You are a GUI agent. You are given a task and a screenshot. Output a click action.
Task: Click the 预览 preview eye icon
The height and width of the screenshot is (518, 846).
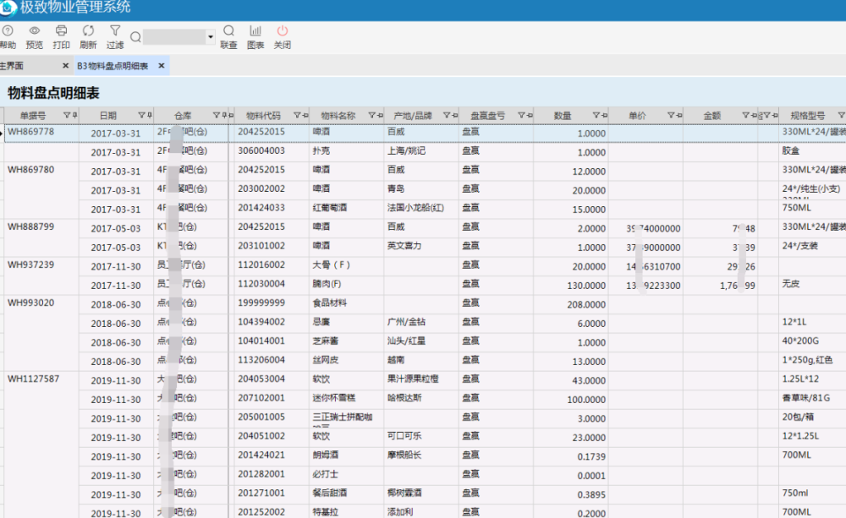coord(34,31)
